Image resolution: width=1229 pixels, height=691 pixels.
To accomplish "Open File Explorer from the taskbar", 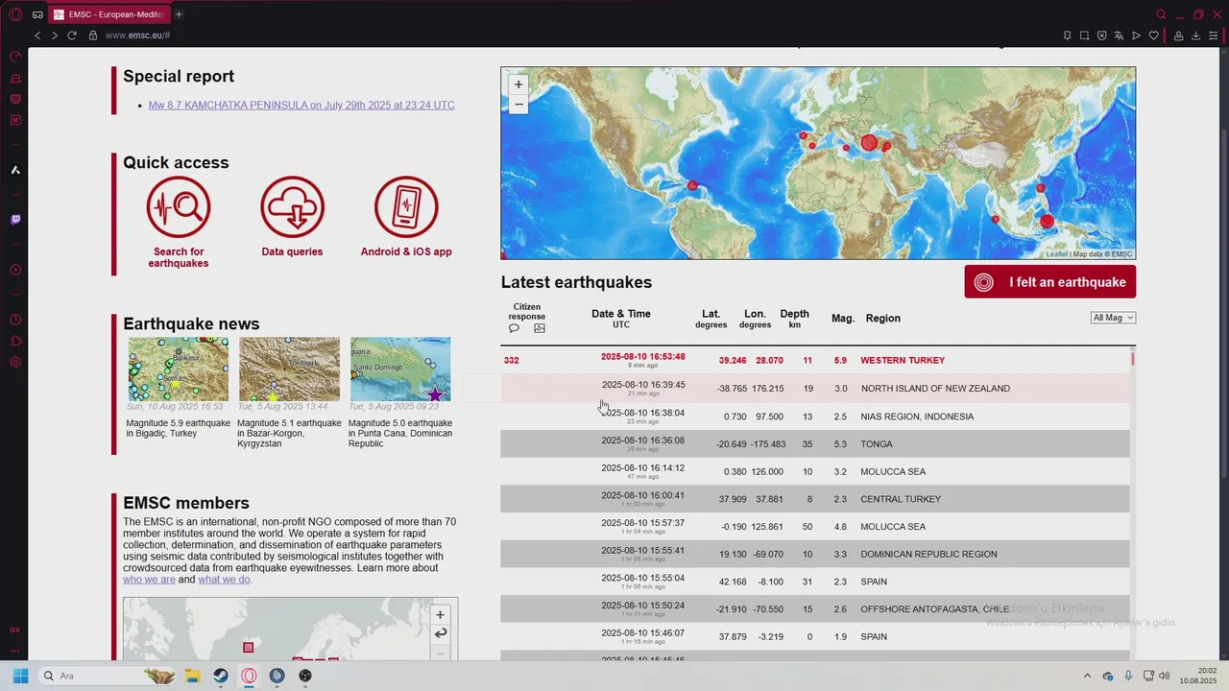I will coord(192,676).
